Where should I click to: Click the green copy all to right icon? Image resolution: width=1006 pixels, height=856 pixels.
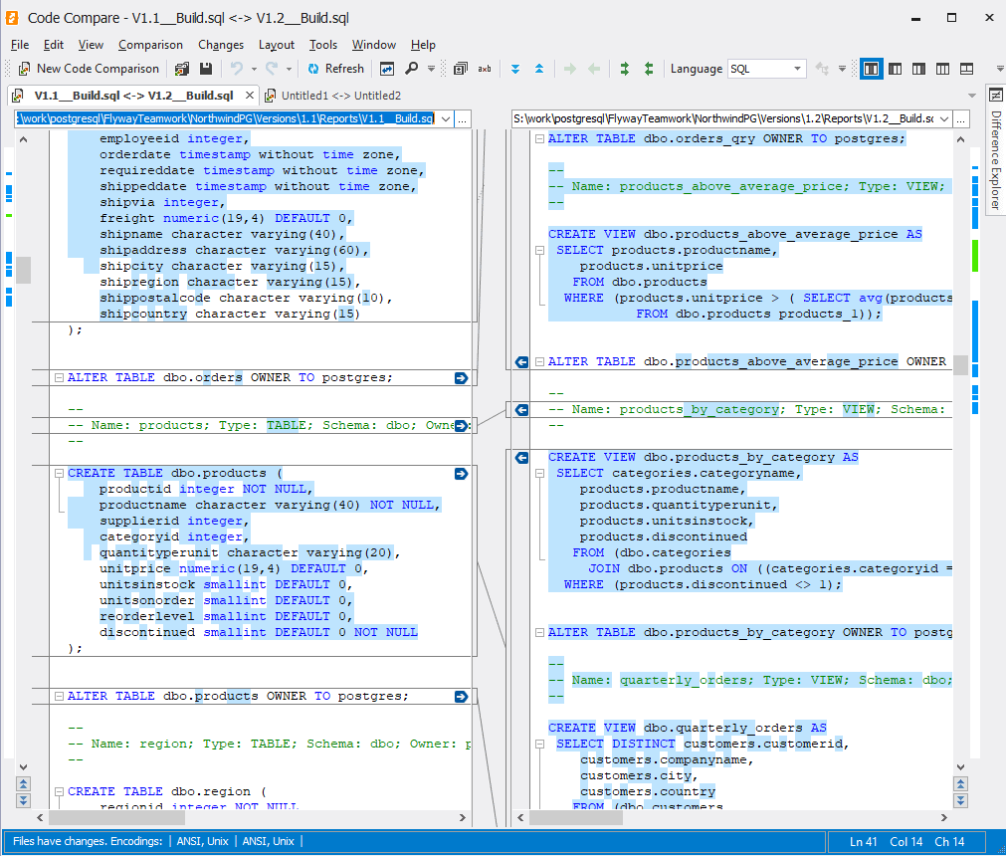(x=624, y=69)
